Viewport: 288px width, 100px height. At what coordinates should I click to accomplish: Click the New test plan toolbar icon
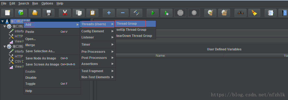[x=7, y=13]
